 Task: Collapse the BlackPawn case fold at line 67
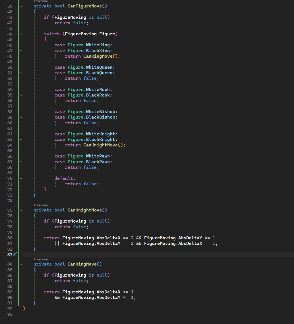[x=21, y=162]
